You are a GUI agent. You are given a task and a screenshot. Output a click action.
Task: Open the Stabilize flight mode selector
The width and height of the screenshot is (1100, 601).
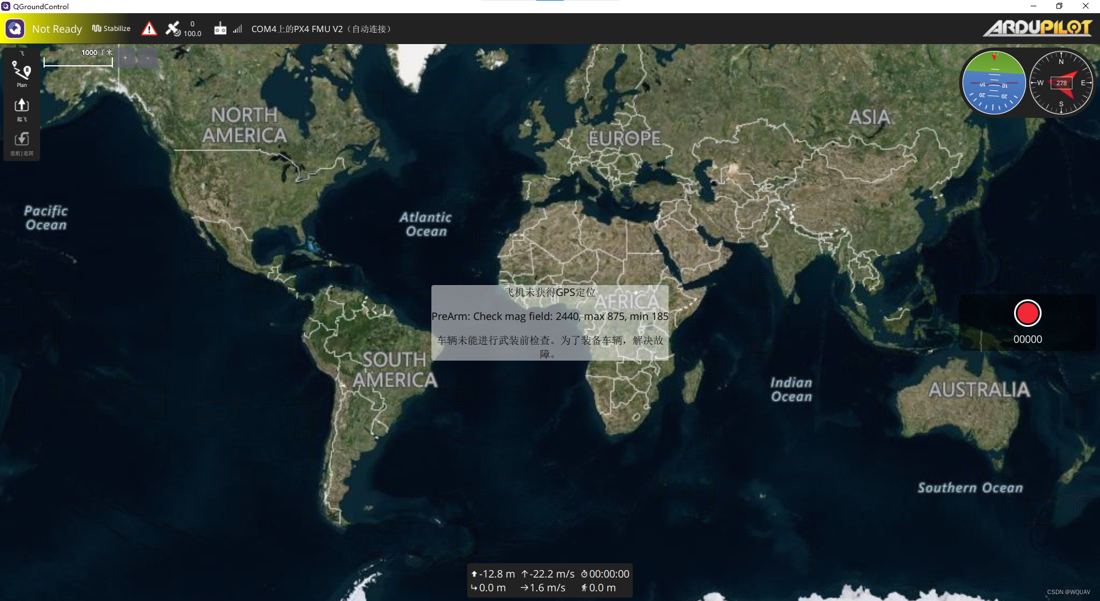tap(111, 29)
